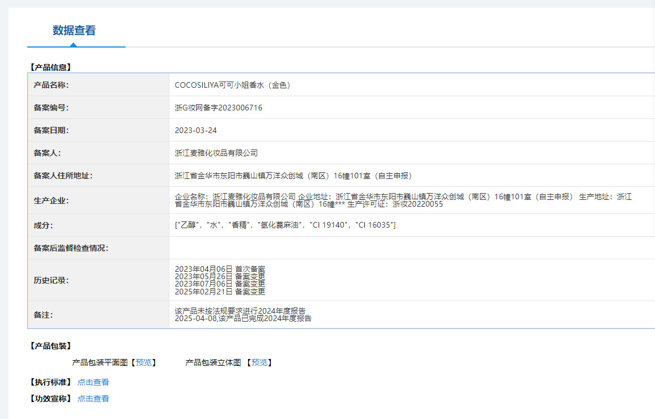Click filing number 浙G妆网备字2023006716
655x419 pixels.
219,108
